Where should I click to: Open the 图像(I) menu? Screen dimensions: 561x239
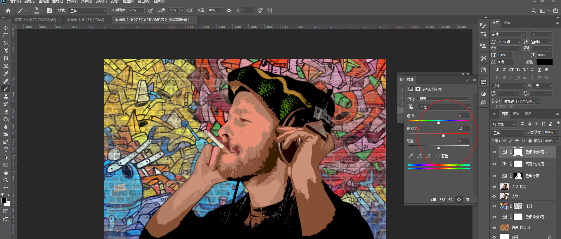point(44,1)
